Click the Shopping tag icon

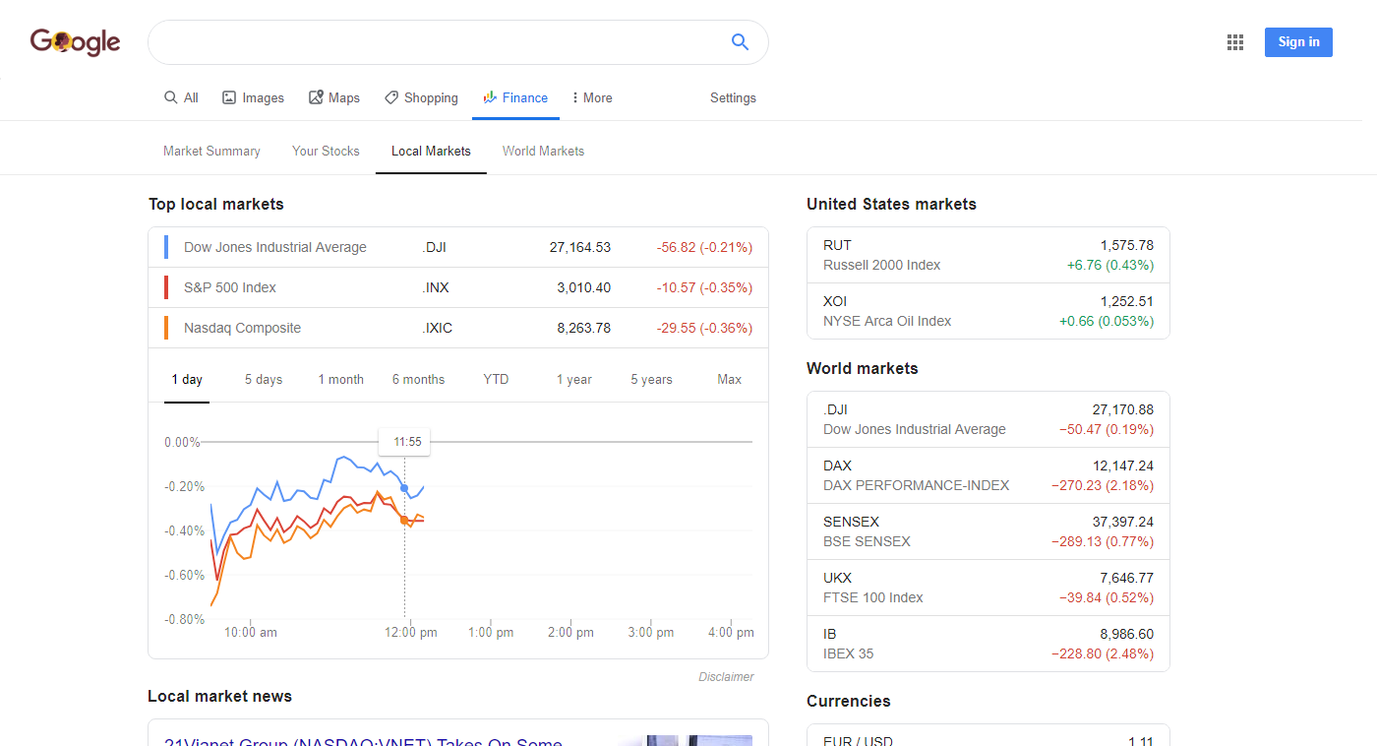pyautogui.click(x=391, y=97)
